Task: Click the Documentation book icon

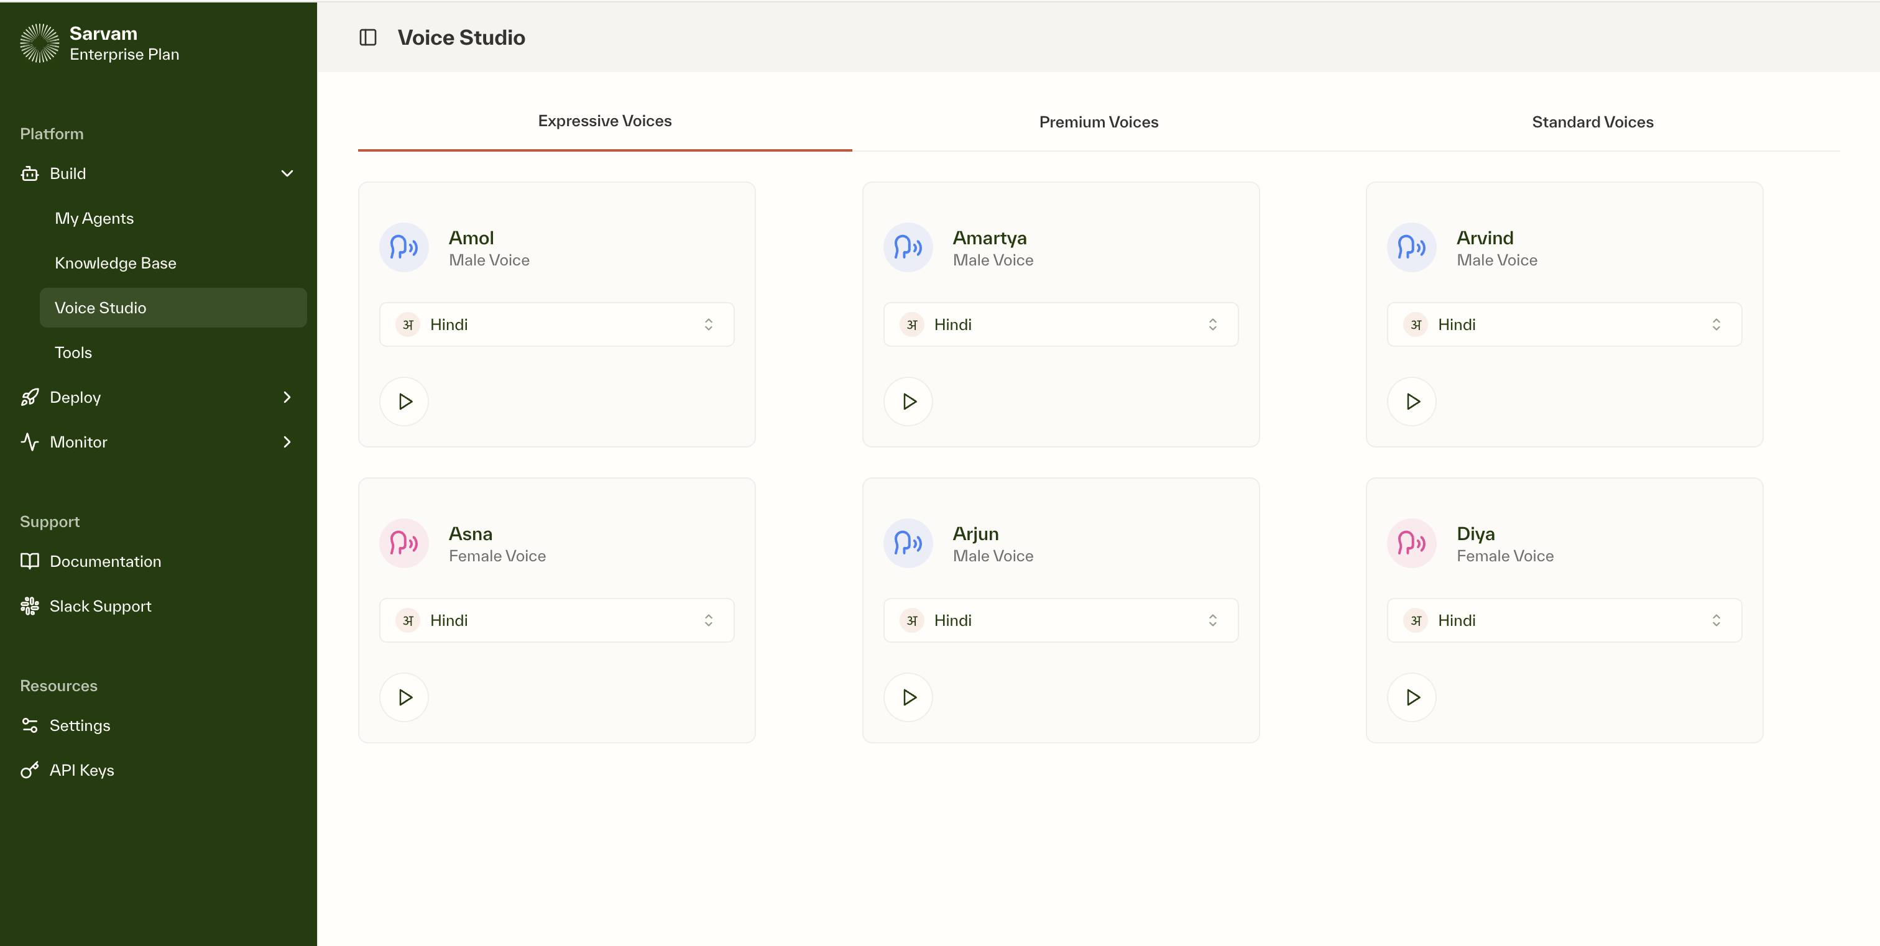Action: (x=30, y=561)
